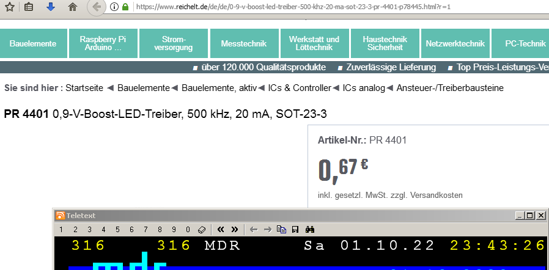Click Teletext digit 4 button

click(103, 230)
